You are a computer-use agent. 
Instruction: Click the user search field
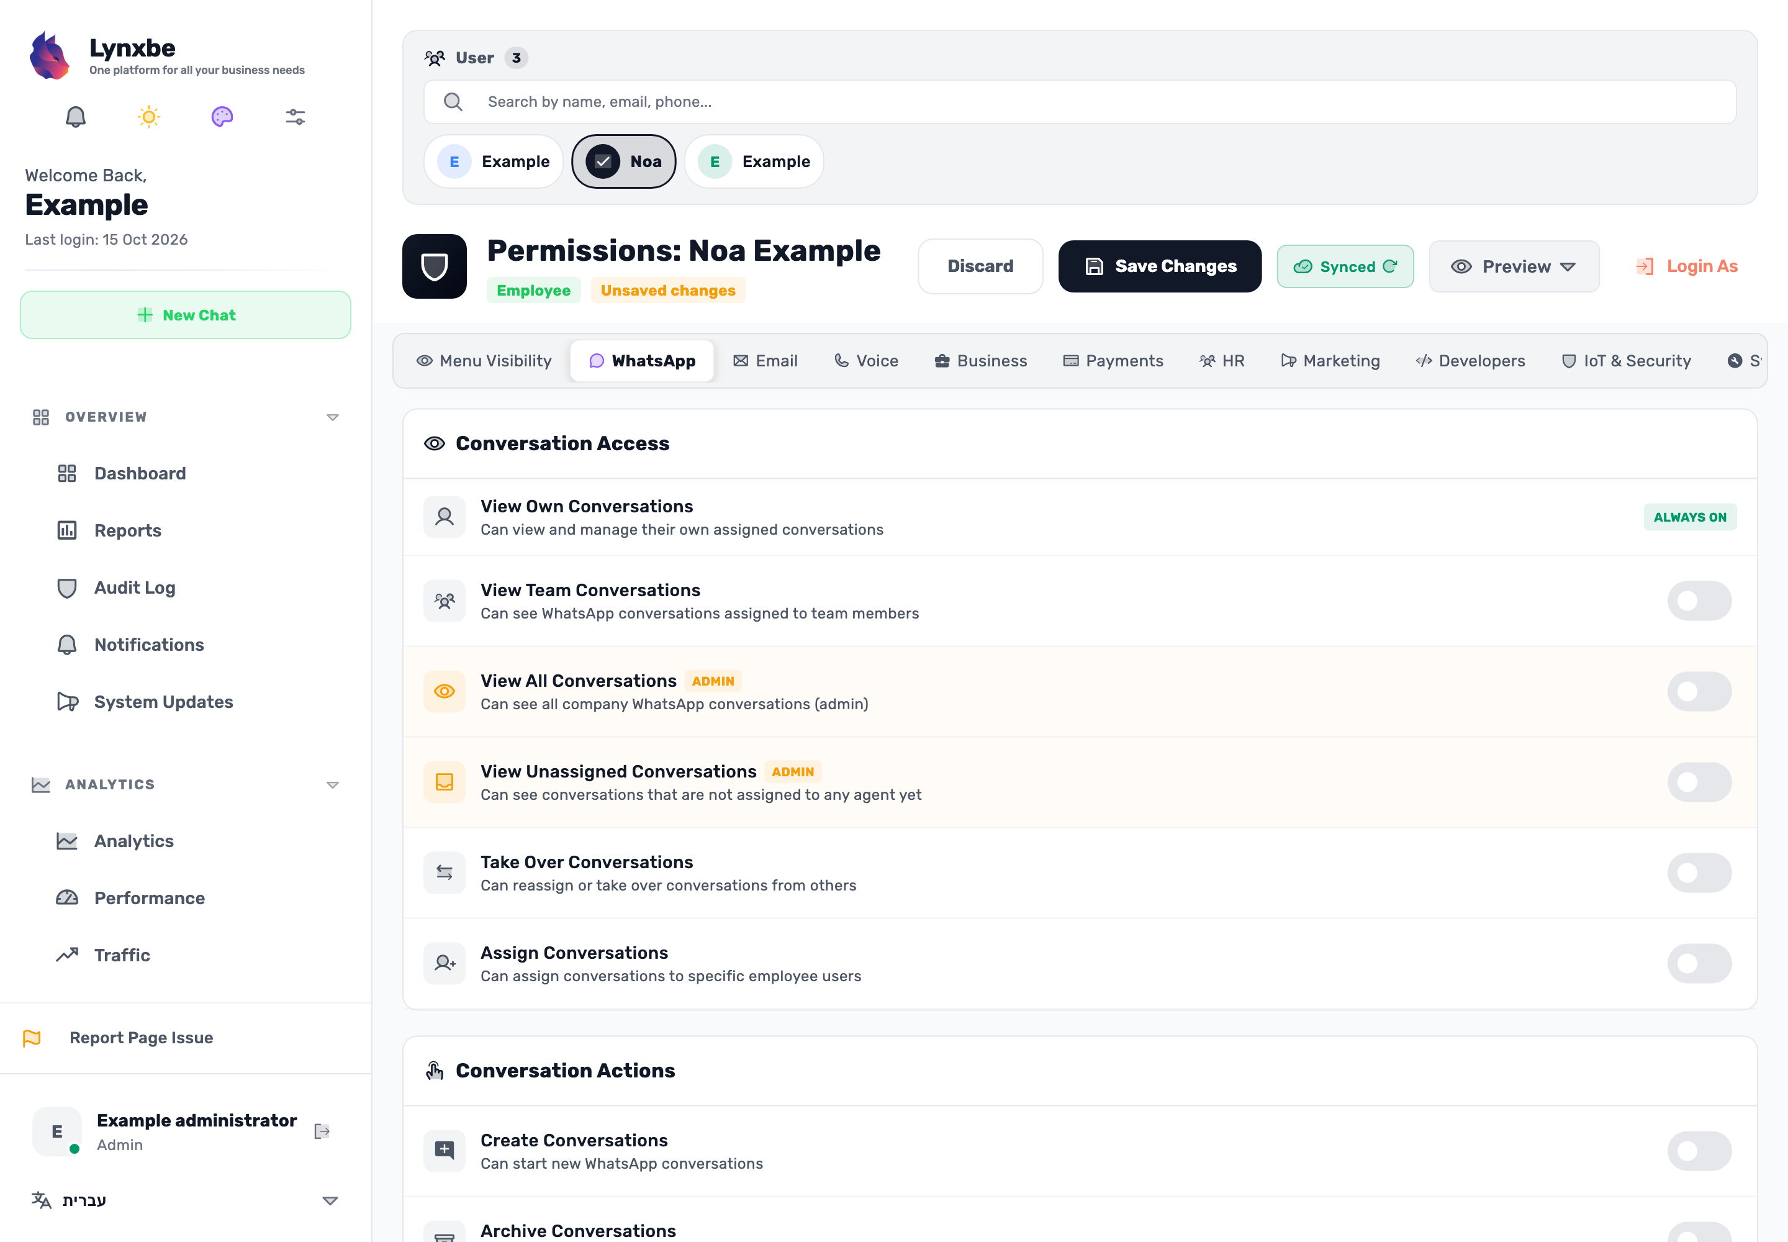[x=1079, y=102]
